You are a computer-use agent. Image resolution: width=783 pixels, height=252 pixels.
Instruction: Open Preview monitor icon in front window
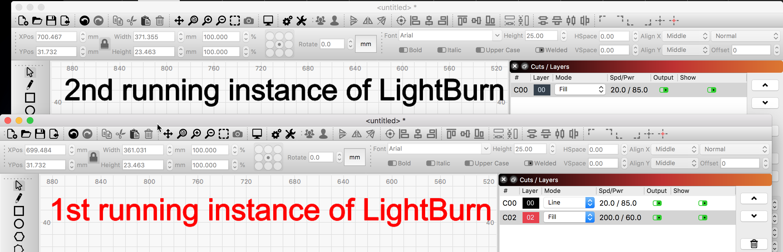coord(257,134)
